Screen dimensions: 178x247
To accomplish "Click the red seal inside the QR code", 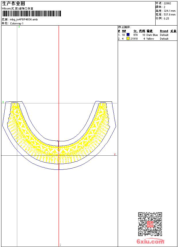I will (x=150, y=224).
